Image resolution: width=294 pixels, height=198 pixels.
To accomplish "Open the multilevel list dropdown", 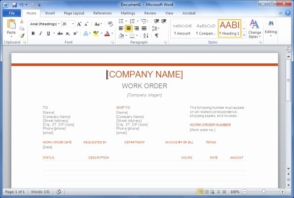I will [x=144, y=21].
